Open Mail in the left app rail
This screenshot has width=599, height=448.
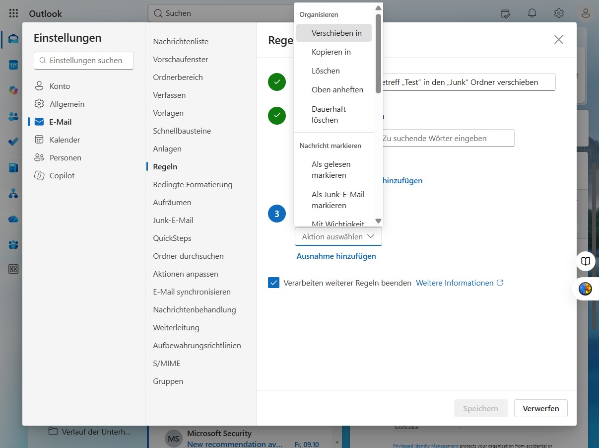pyautogui.click(x=13, y=39)
